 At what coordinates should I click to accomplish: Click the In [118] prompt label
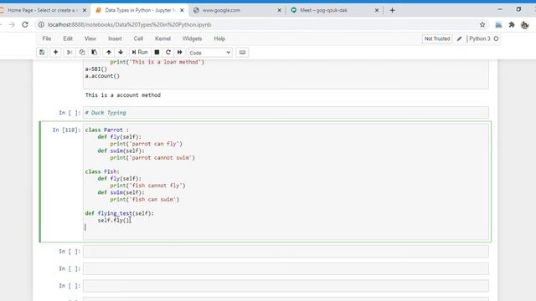pos(66,130)
